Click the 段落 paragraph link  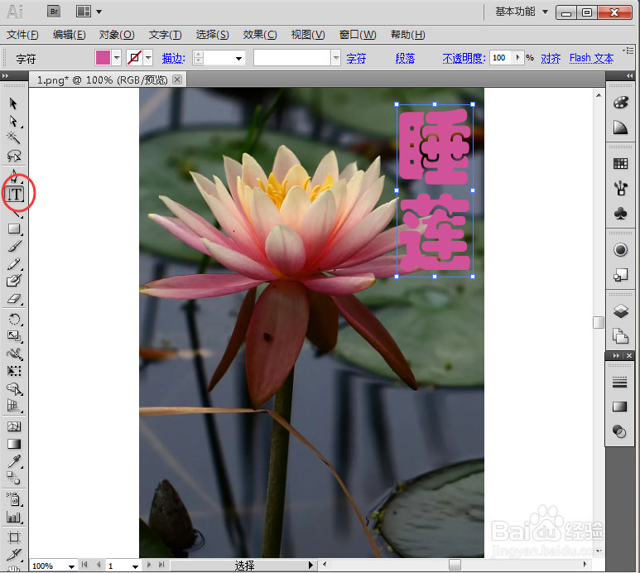pyautogui.click(x=406, y=58)
